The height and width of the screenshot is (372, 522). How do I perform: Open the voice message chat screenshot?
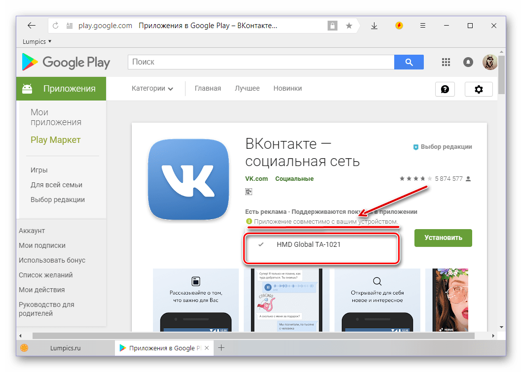[x=287, y=300]
